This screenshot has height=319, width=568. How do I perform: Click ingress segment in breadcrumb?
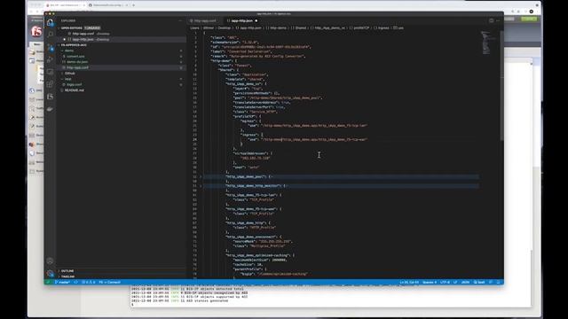click(382, 27)
